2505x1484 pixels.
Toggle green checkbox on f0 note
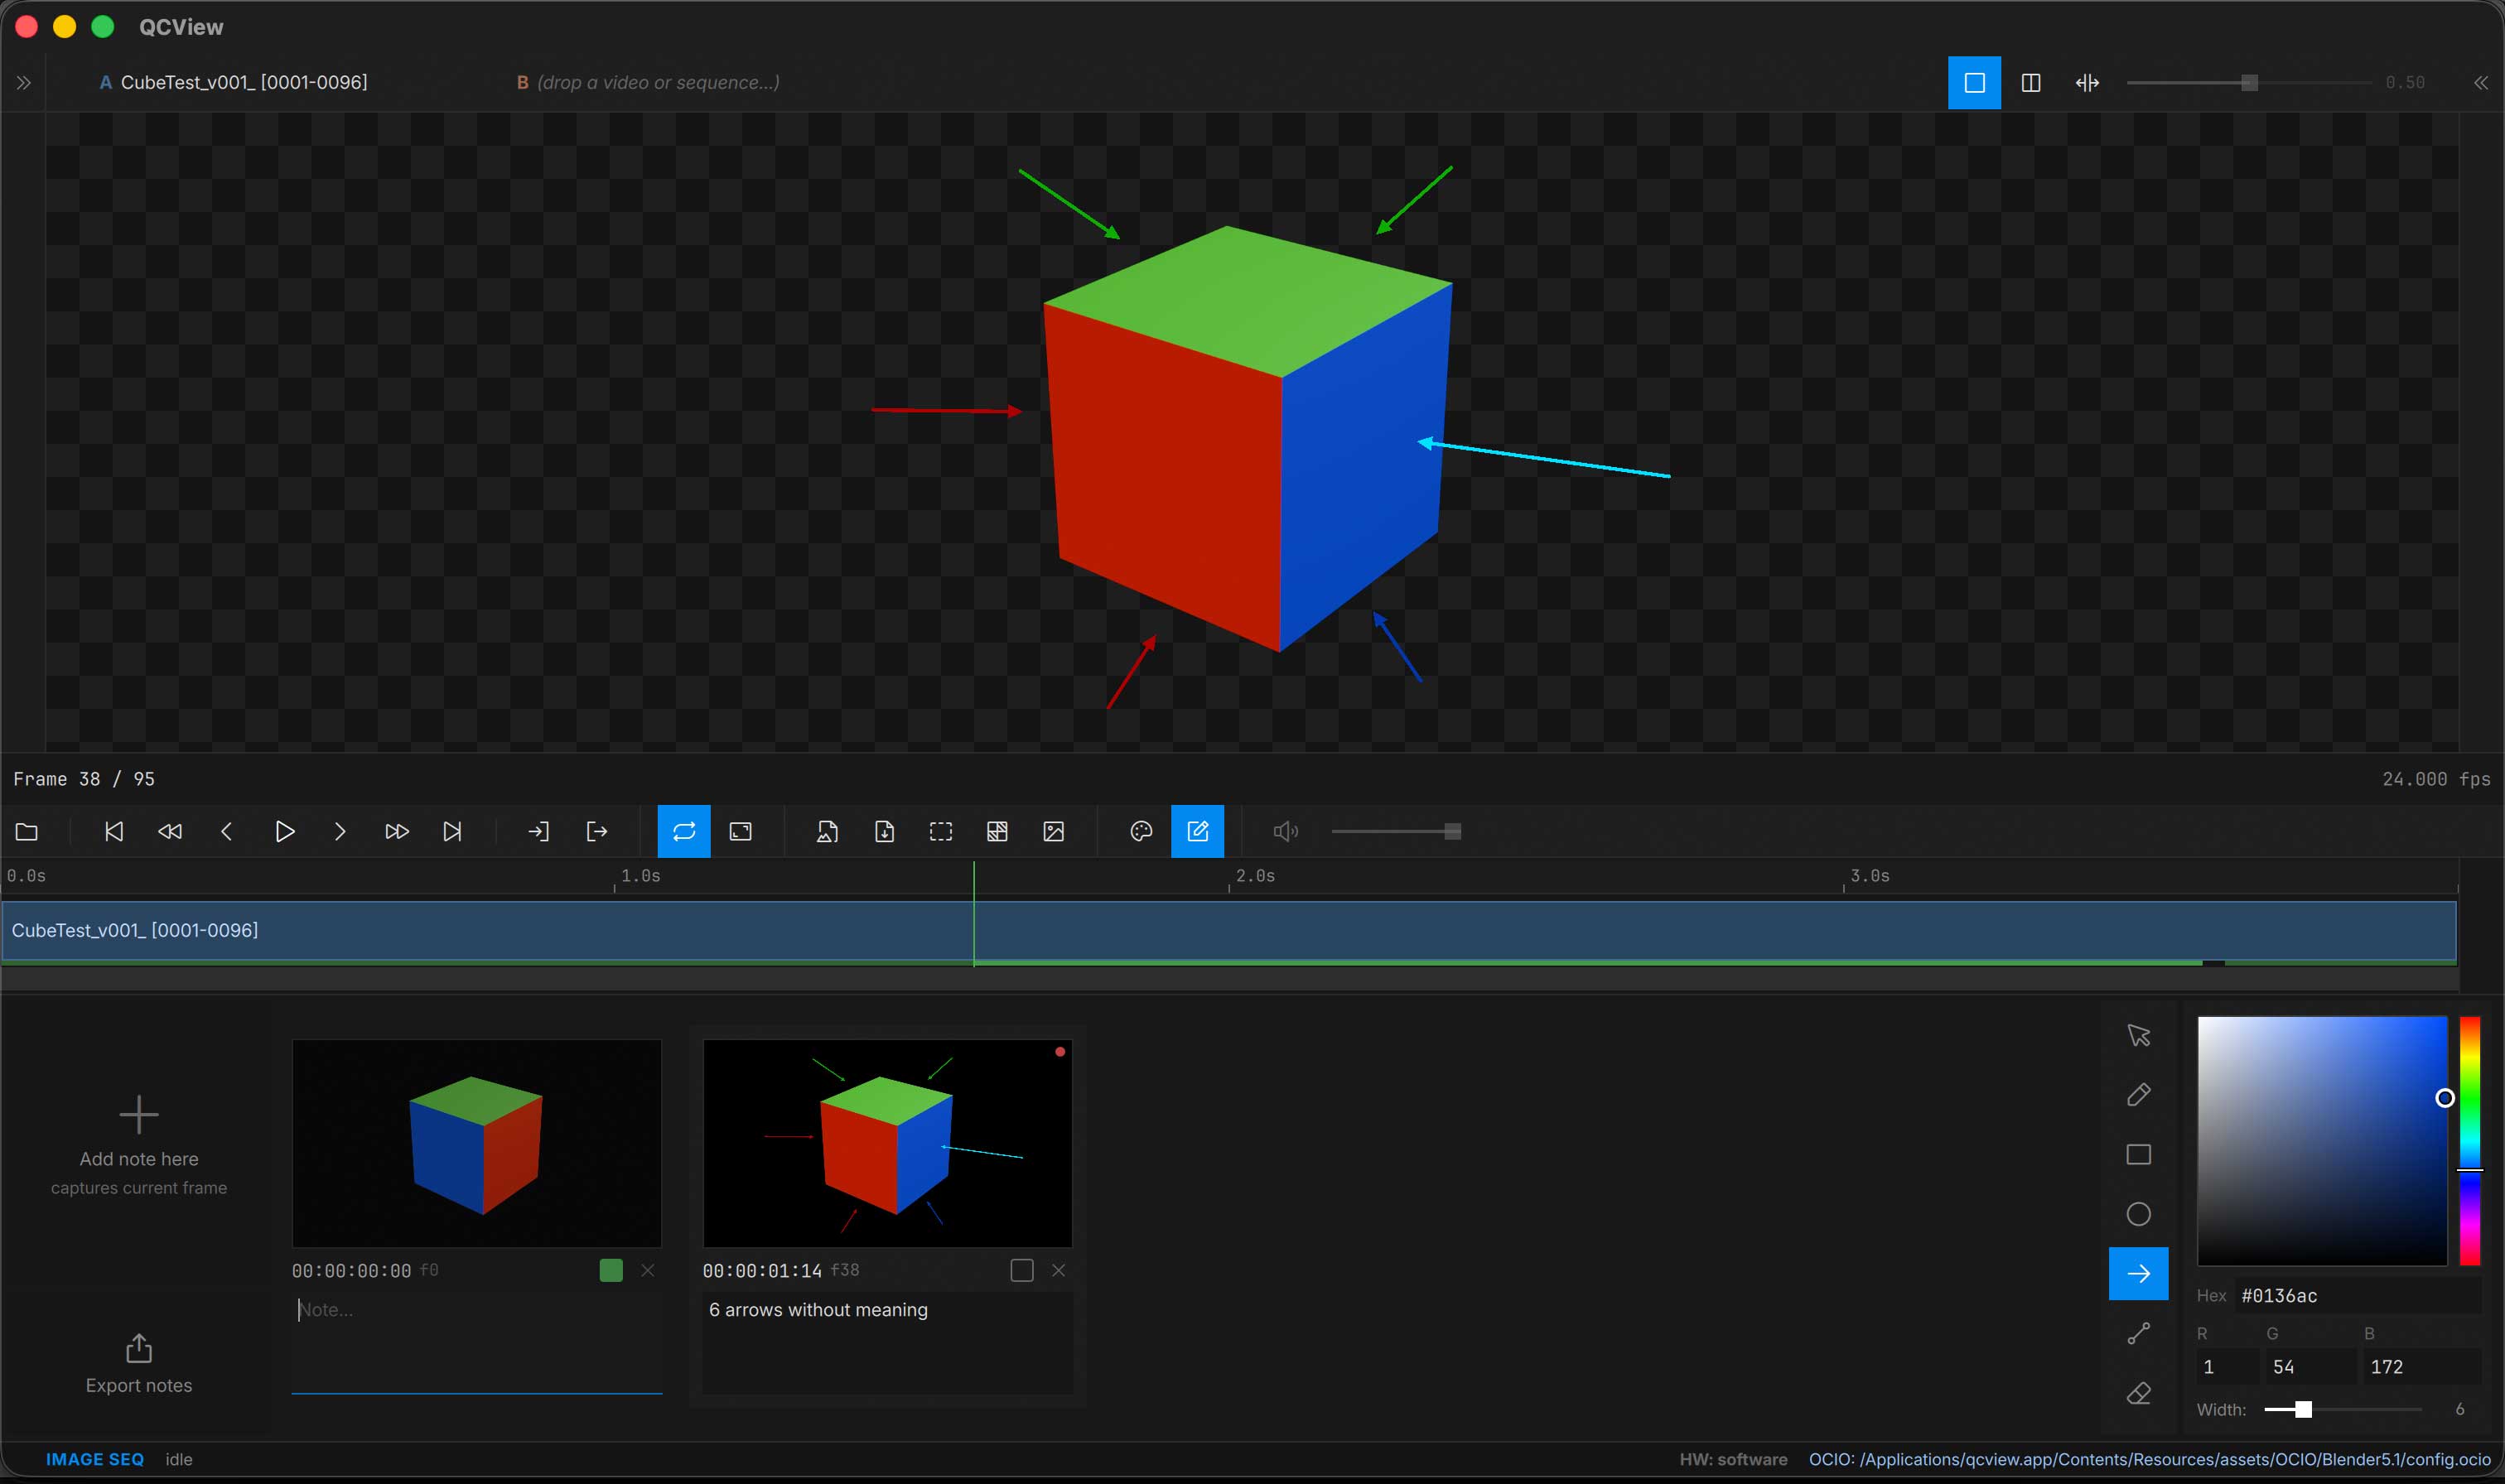pyautogui.click(x=611, y=1271)
